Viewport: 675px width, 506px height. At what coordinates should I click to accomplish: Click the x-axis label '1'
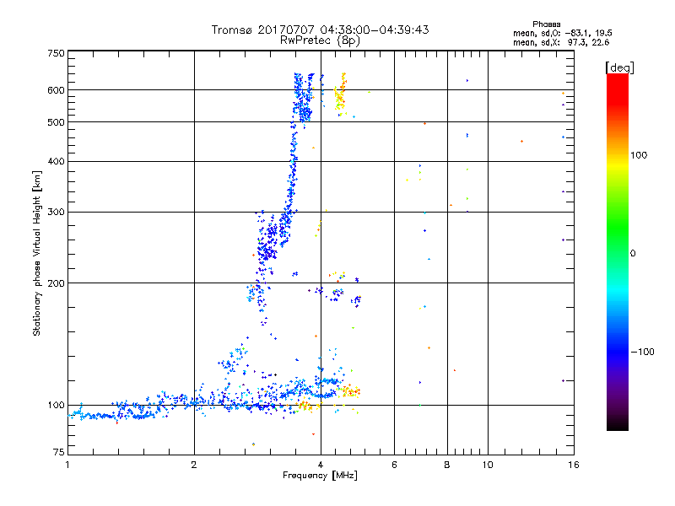(67, 465)
